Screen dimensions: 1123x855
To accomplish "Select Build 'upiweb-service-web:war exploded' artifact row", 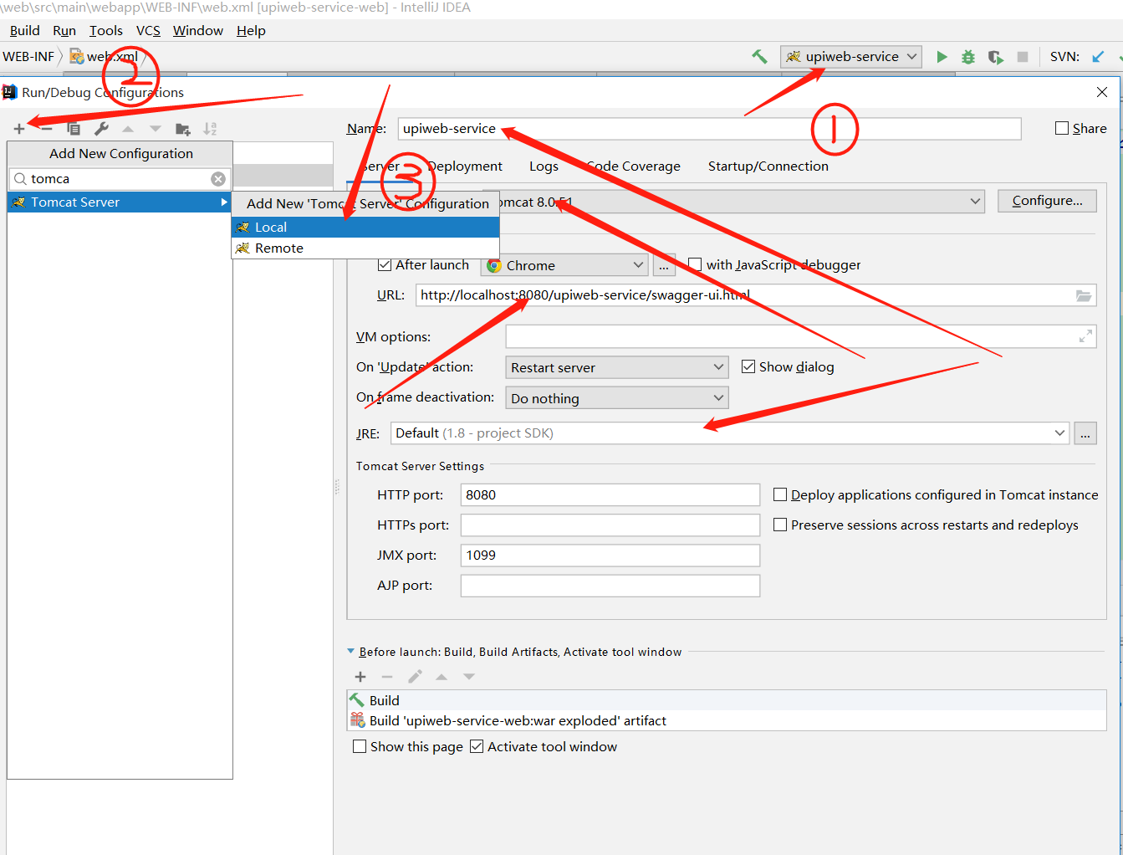I will point(727,720).
